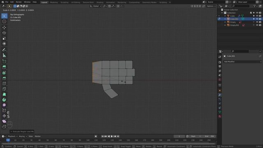This screenshot has height=148, width=263.
Task: Select the Shear tool
Action: click(x=4, y=121)
